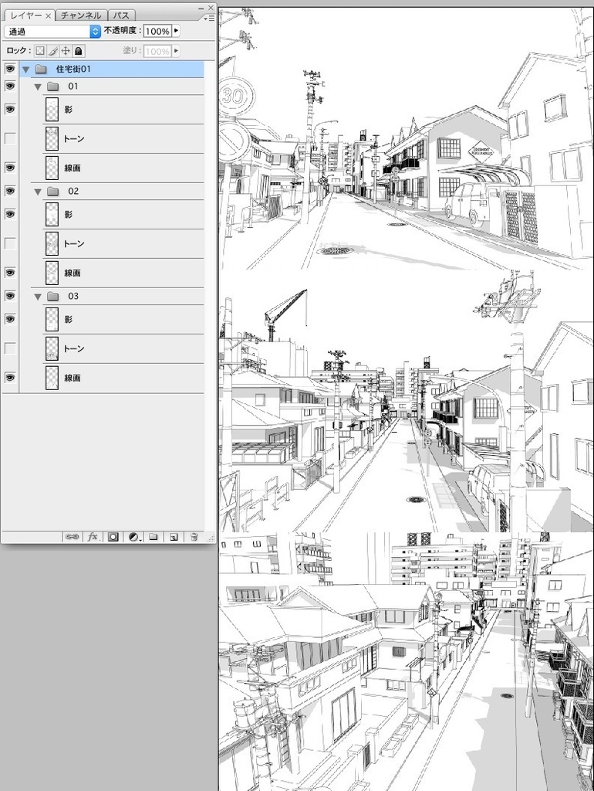
Task: Switch to the チャンネル tab
Action: [x=80, y=15]
